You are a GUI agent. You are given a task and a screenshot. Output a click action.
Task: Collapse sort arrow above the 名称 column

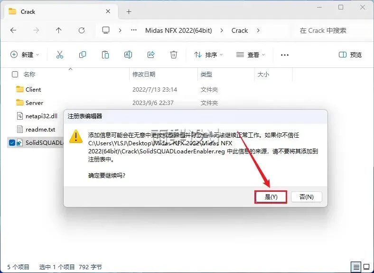click(x=70, y=69)
